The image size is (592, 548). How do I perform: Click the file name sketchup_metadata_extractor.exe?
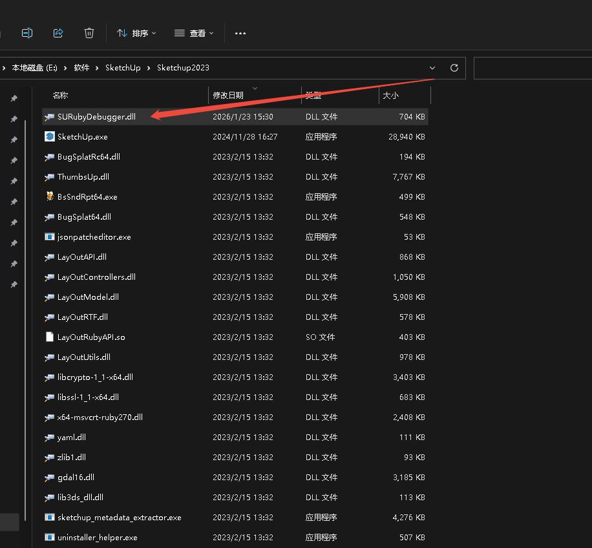(x=120, y=518)
